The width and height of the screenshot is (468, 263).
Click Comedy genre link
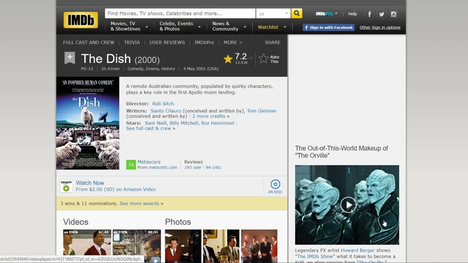(x=135, y=69)
